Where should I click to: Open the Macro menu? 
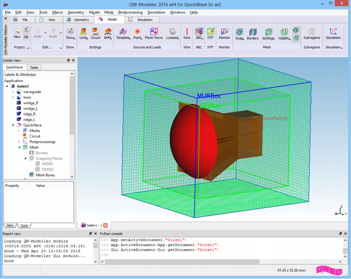click(x=58, y=12)
